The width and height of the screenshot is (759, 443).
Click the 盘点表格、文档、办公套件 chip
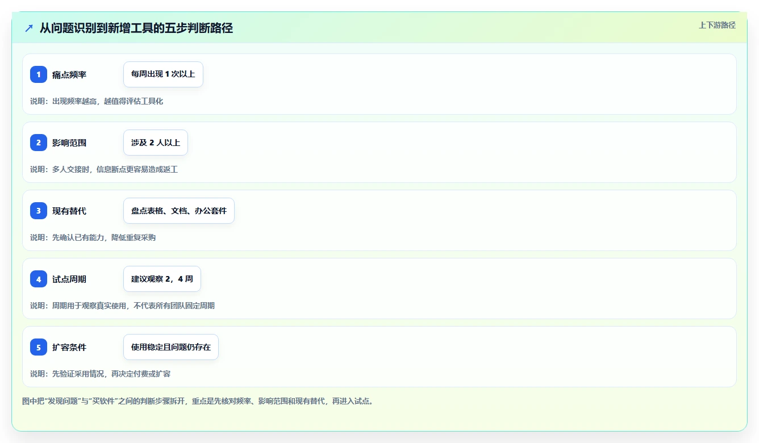pos(179,211)
